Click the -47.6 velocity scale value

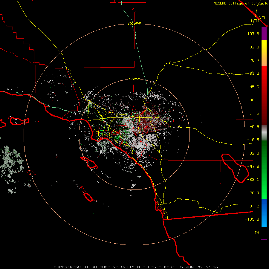tap(253, 166)
